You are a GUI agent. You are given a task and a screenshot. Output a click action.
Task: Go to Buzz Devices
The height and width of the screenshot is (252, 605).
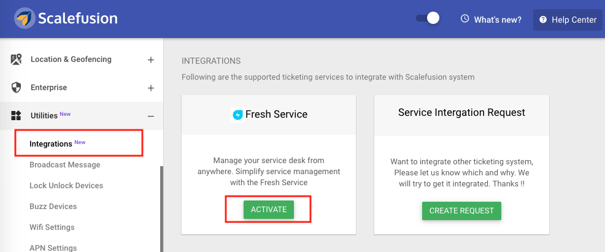[53, 206]
